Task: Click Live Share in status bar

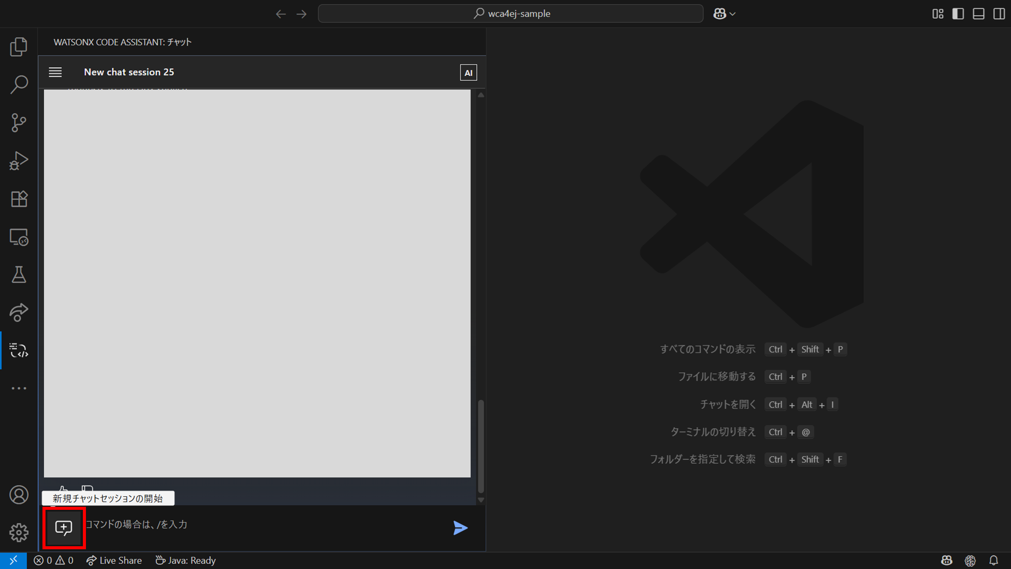Action: click(114, 560)
